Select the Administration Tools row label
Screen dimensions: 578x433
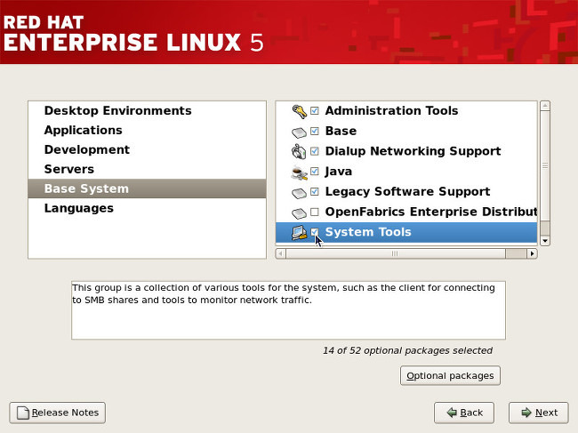(391, 110)
